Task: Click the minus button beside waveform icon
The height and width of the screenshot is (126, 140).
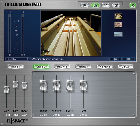Action: pyautogui.click(x=111, y=59)
